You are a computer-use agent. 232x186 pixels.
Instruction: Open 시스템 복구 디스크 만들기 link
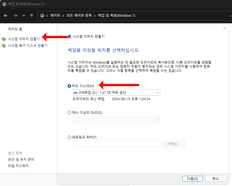coord(28,46)
